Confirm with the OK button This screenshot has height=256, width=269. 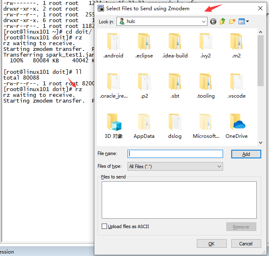pos(212,244)
